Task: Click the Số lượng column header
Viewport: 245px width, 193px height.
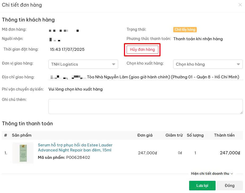Action: click(x=195, y=135)
